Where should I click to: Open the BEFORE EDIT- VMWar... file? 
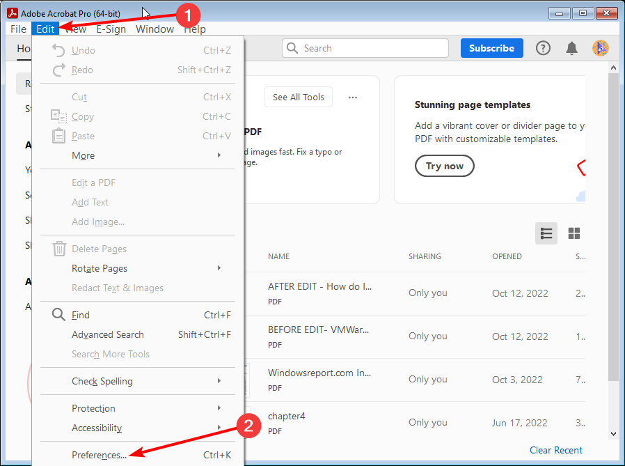pyautogui.click(x=318, y=329)
